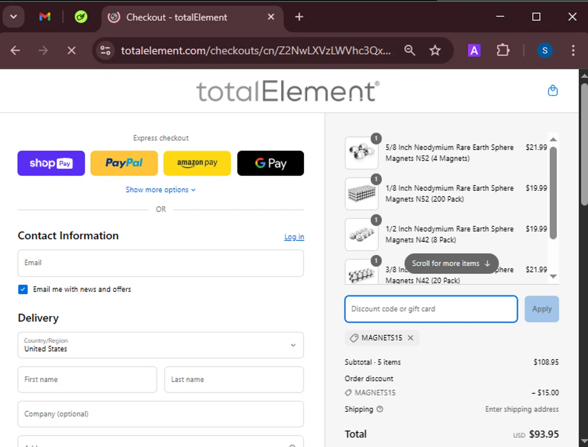
Task: Go back to the previous page
Action: pos(15,50)
